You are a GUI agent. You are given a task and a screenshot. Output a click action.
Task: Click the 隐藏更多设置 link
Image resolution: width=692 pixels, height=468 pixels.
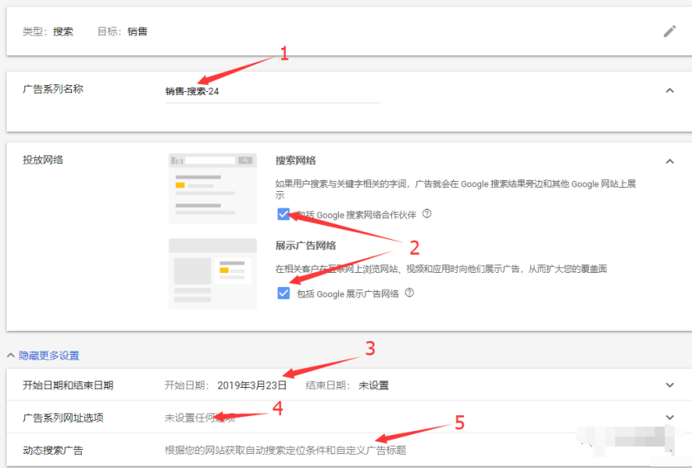48,356
